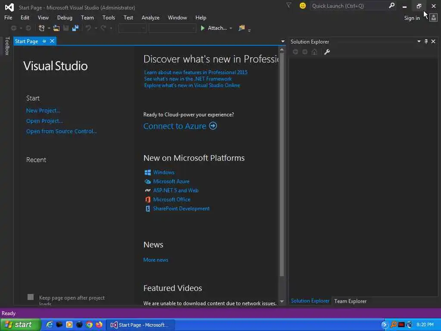
Task: Click the New Project... link
Action: [43, 111]
